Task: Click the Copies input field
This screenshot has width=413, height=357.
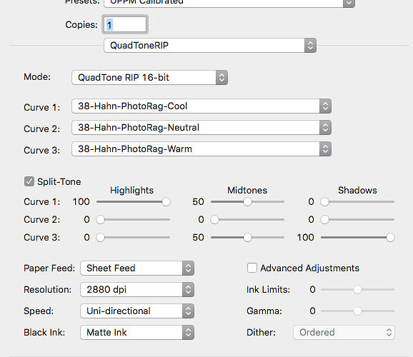Action: point(125,24)
